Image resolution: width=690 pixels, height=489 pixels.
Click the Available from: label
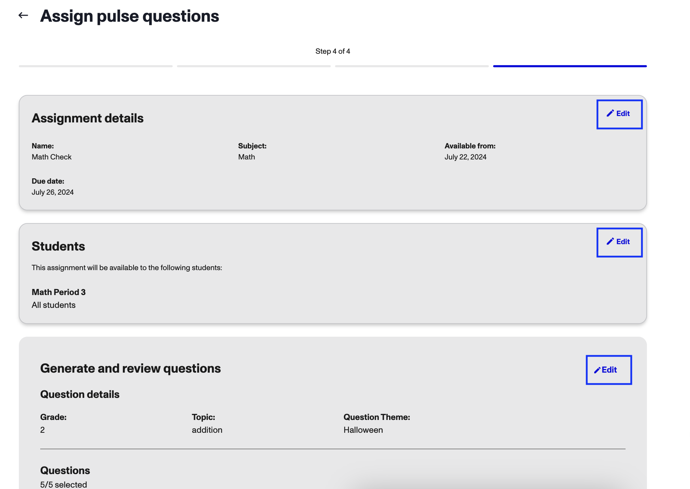470,146
